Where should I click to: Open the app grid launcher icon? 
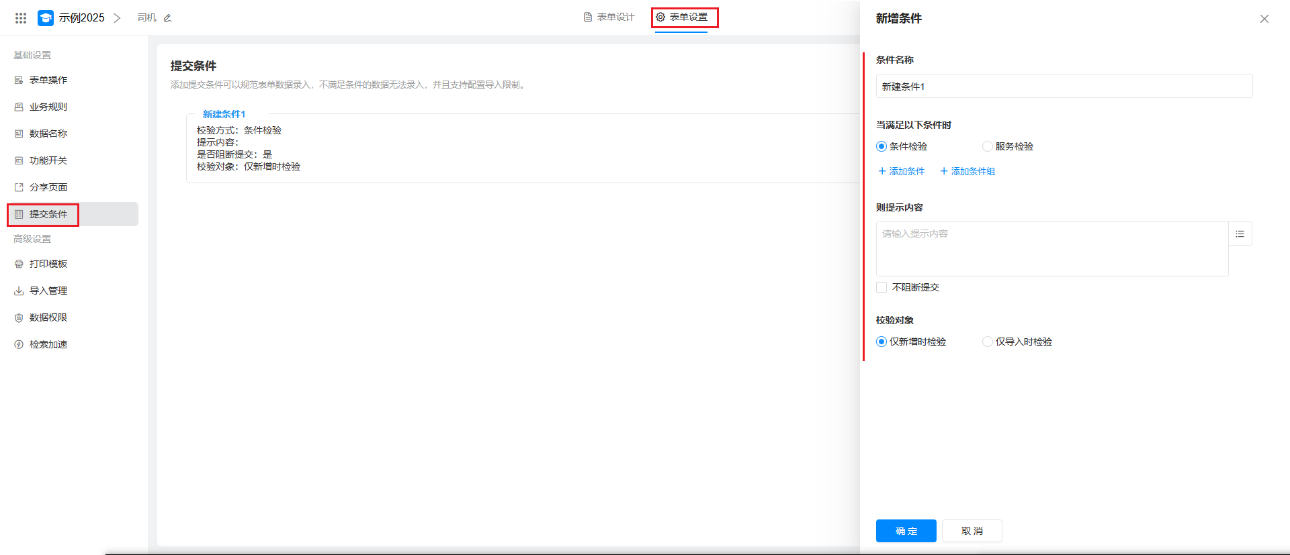(21, 18)
